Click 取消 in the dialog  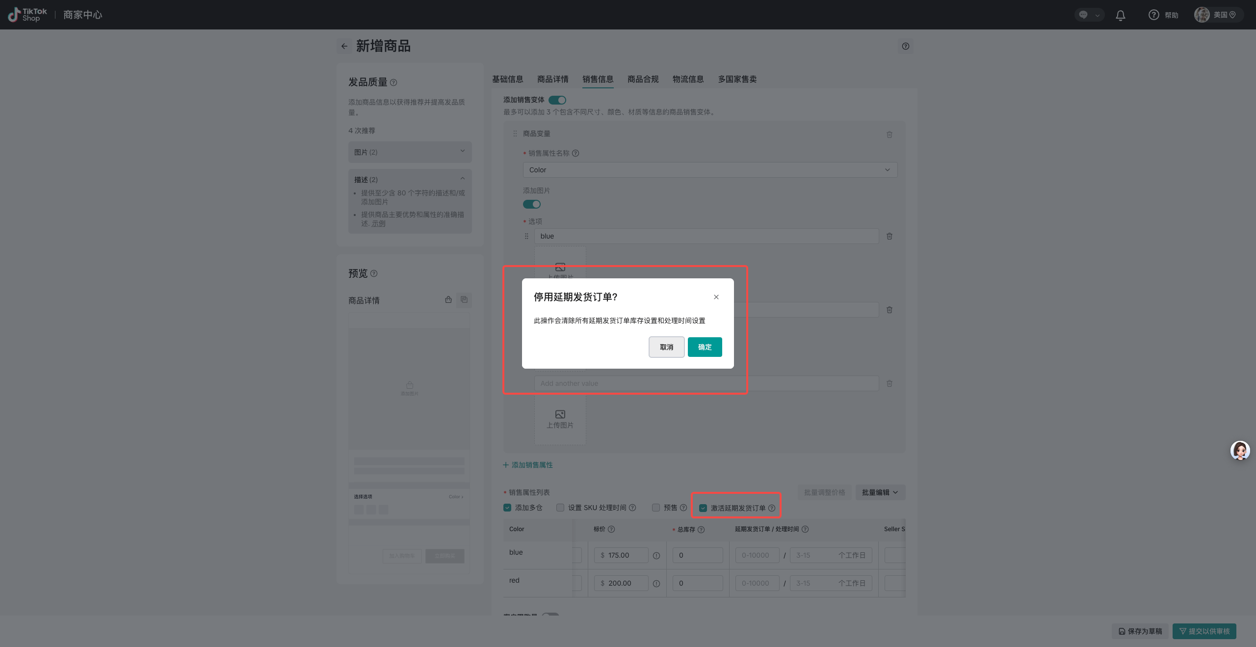tap(666, 347)
